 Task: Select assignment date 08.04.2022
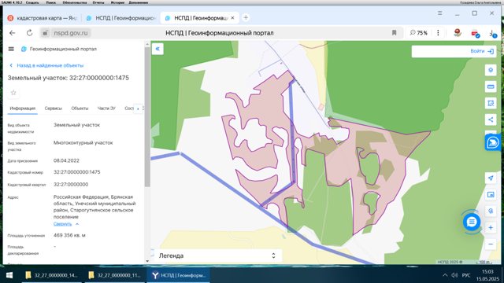click(66, 160)
